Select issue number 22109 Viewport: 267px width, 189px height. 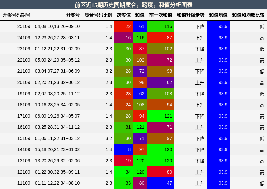coord(24,60)
